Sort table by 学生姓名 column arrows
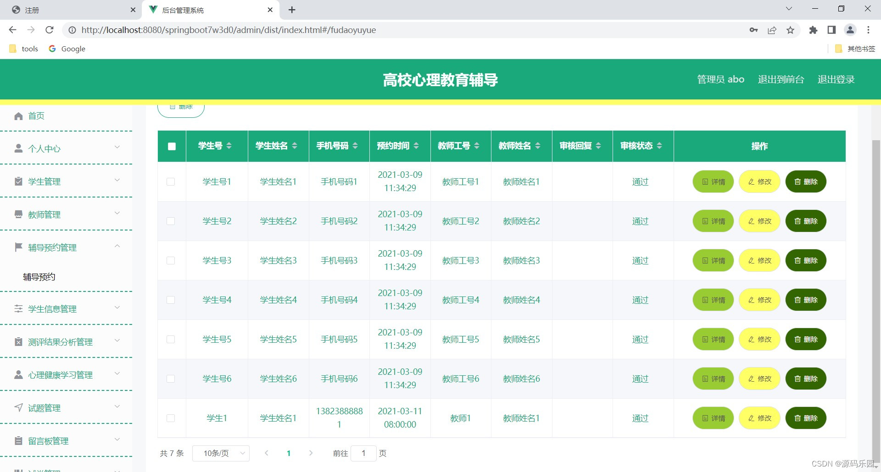The image size is (881, 472). click(x=295, y=146)
